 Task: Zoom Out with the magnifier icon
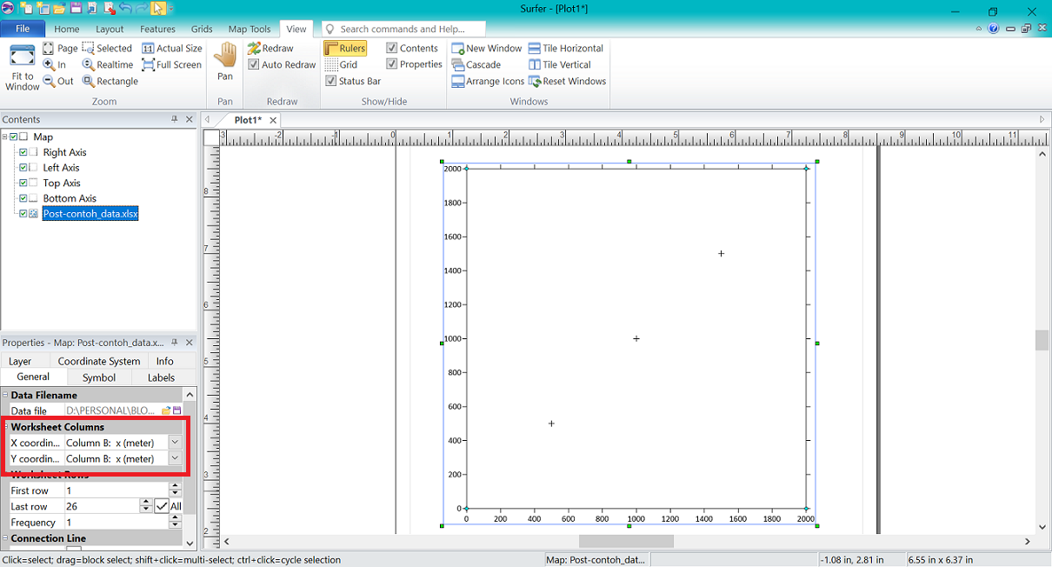(x=49, y=81)
